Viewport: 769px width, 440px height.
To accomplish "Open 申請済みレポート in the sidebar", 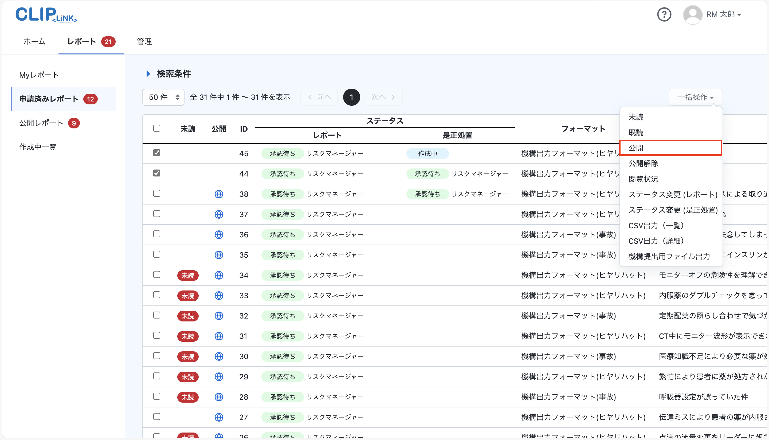I will (49, 99).
